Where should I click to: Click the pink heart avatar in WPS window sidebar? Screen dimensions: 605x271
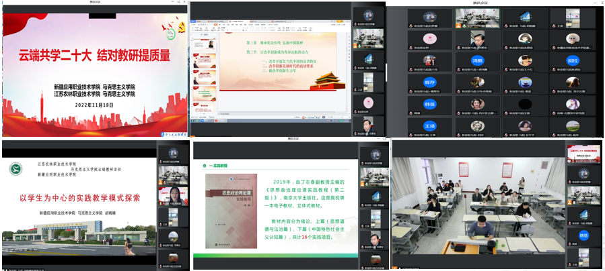tap(369, 102)
